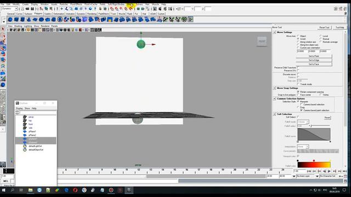
Task: Open the Windows Start menu
Action: [4, 190]
